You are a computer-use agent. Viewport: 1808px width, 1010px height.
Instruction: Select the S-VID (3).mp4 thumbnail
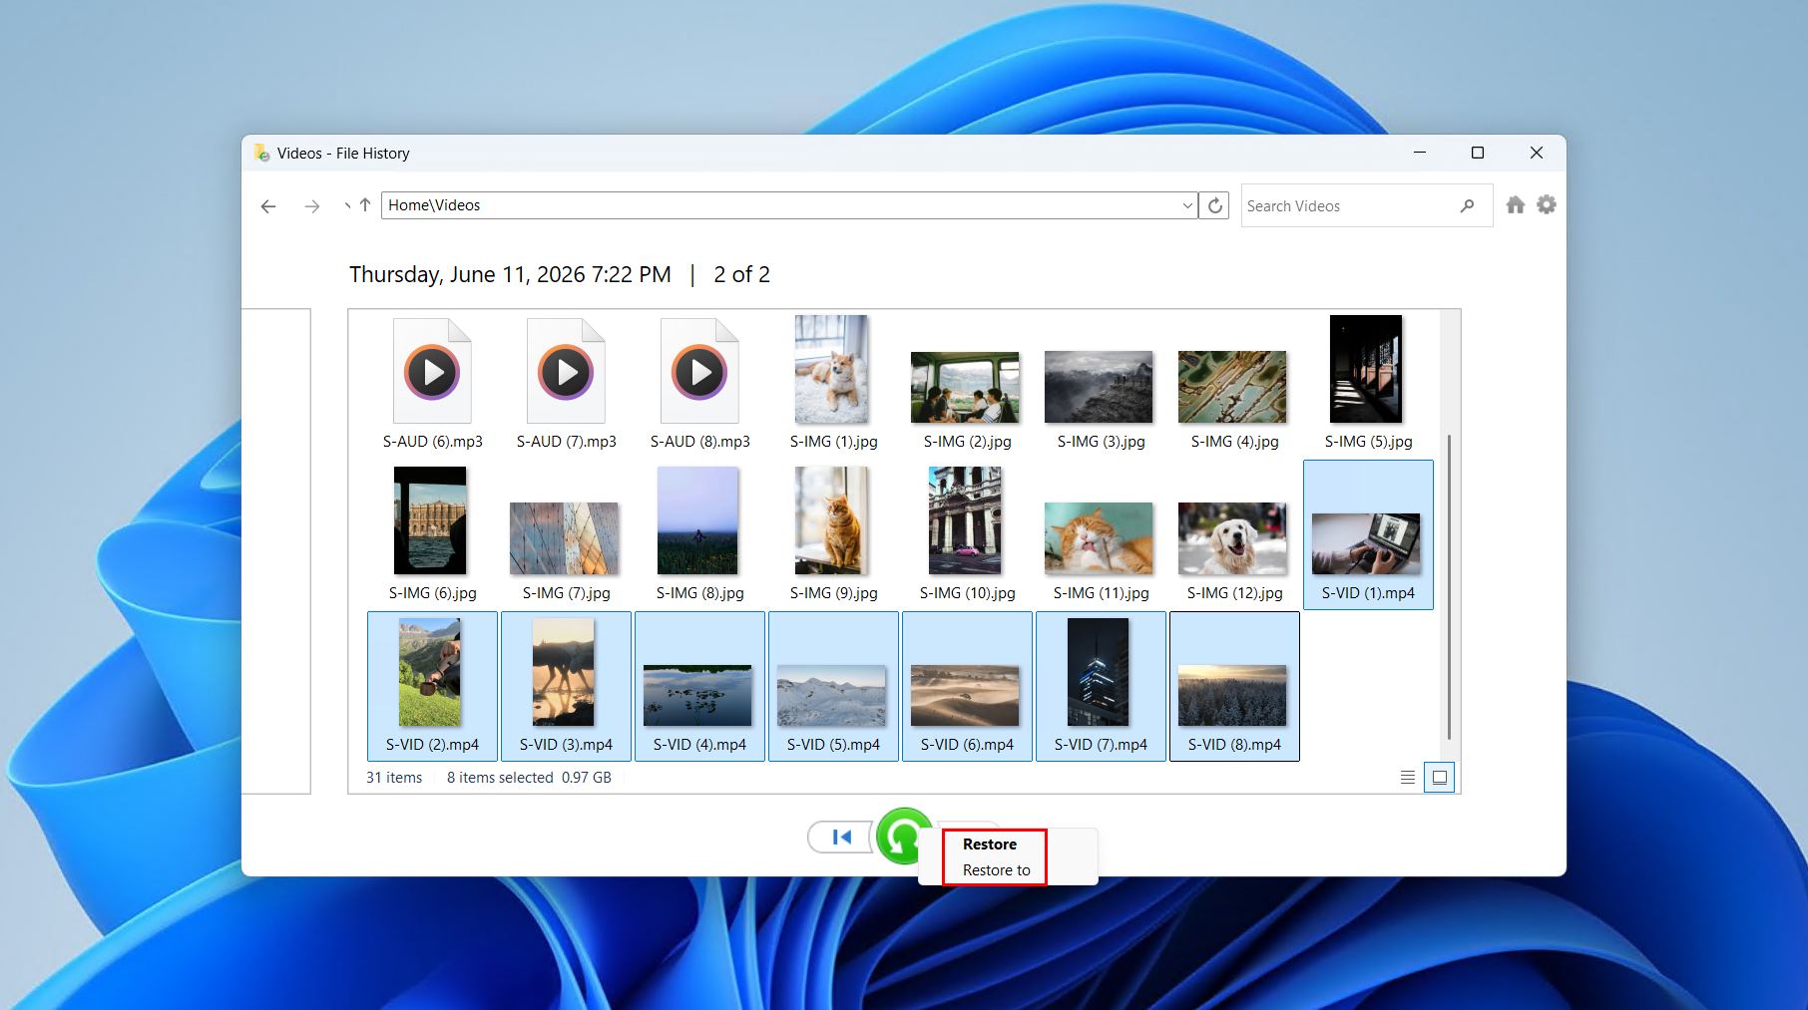pyautogui.click(x=564, y=673)
